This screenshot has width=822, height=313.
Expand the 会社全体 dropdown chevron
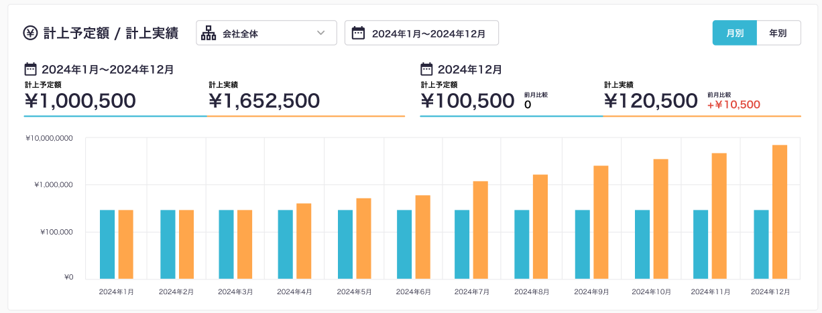click(x=320, y=33)
